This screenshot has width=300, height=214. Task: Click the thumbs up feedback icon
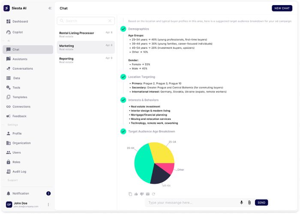pos(136,194)
